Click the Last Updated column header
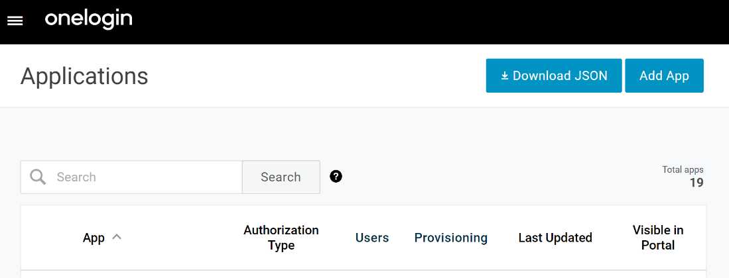Image resolution: width=729 pixels, height=278 pixels. 555,238
